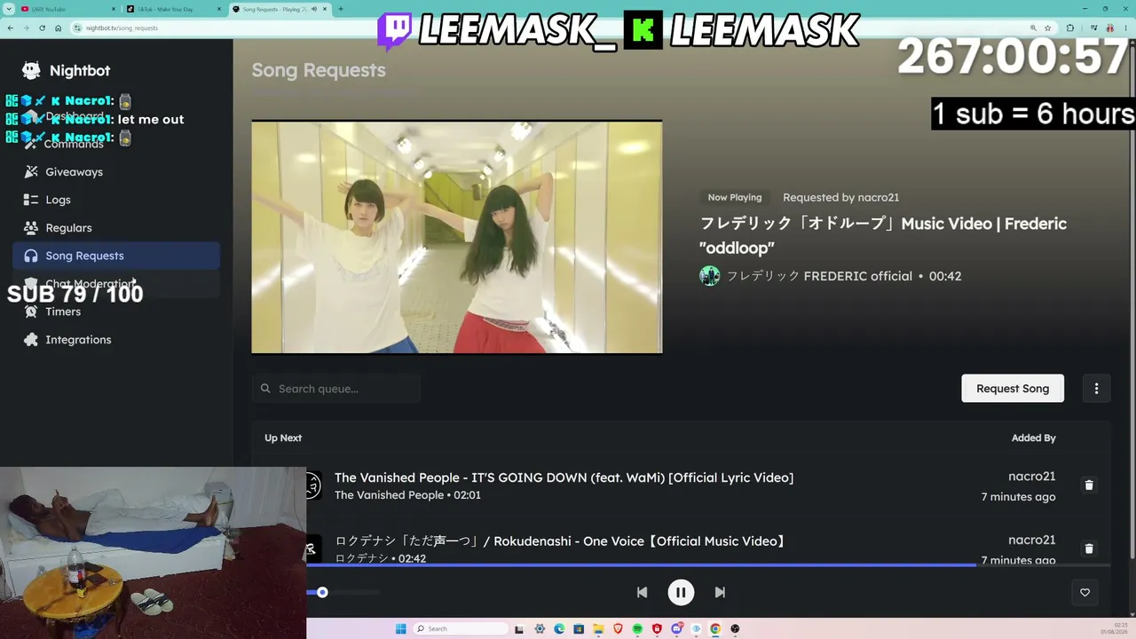Mute audio on the Song Requests tab
Screen dimensions: 1136x639
[x=313, y=9]
